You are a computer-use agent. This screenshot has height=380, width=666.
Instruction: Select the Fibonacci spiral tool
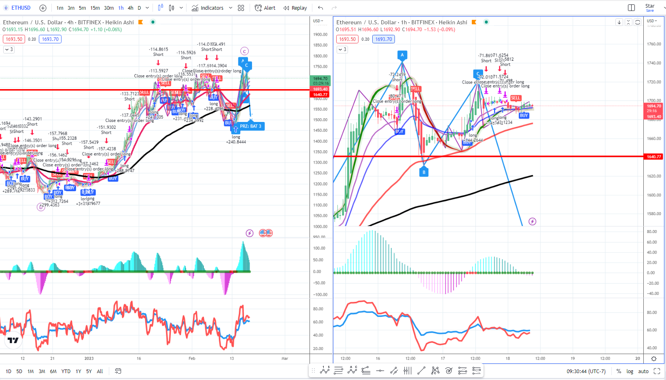(449, 370)
